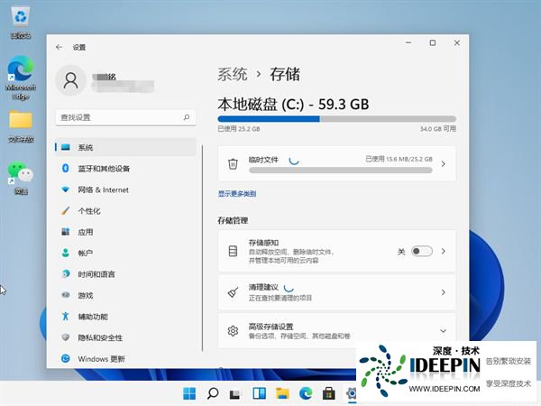This screenshot has height=406, width=541.
Task: Click the 清理建议 title text
Action: point(263,287)
